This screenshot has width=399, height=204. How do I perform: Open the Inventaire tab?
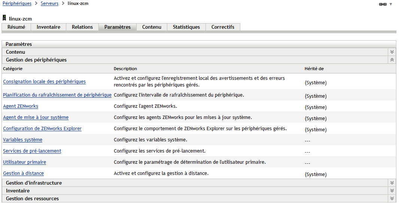[48, 27]
